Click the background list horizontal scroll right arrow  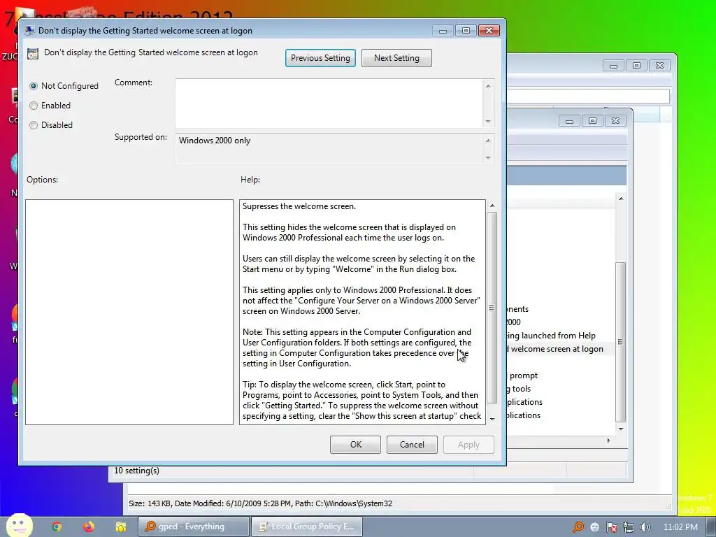pyautogui.click(x=608, y=441)
